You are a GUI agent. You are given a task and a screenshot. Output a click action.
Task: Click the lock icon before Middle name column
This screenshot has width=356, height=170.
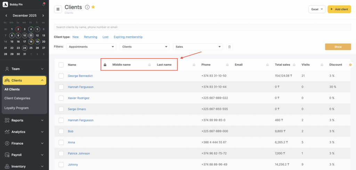point(105,65)
